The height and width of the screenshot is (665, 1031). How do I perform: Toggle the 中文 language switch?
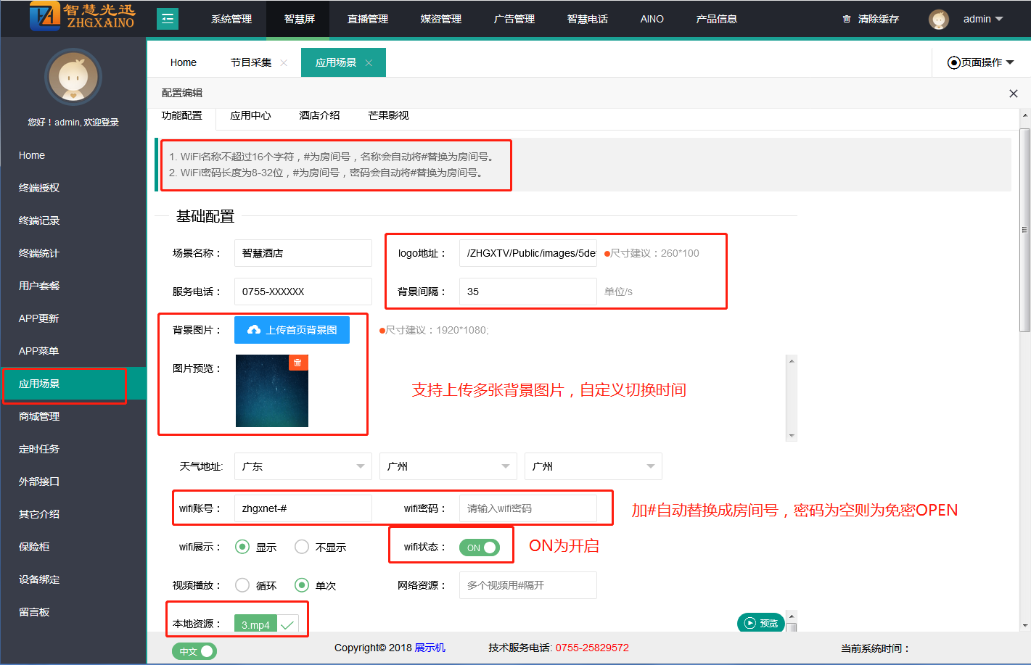click(194, 651)
